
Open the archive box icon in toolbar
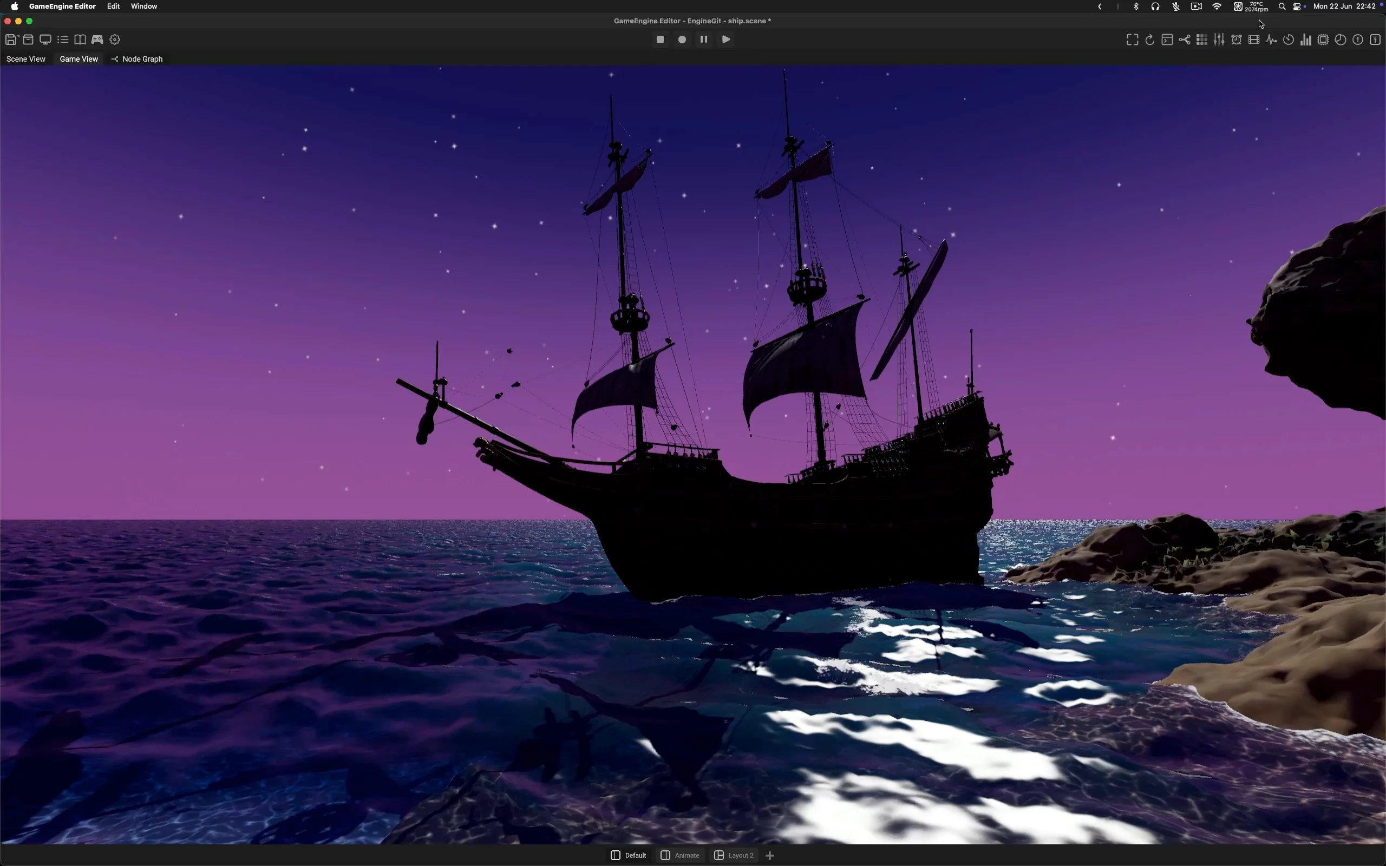28,40
